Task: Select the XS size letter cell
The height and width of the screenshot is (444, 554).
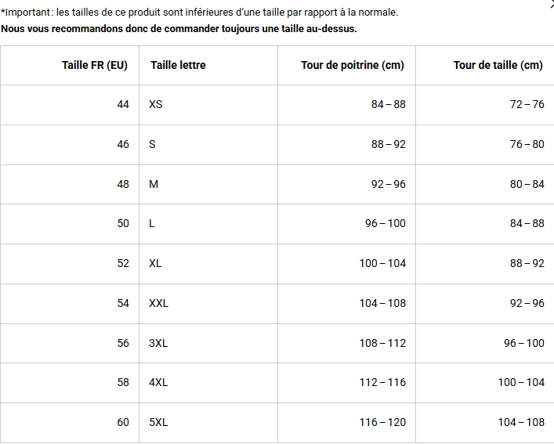Action: tap(208, 105)
